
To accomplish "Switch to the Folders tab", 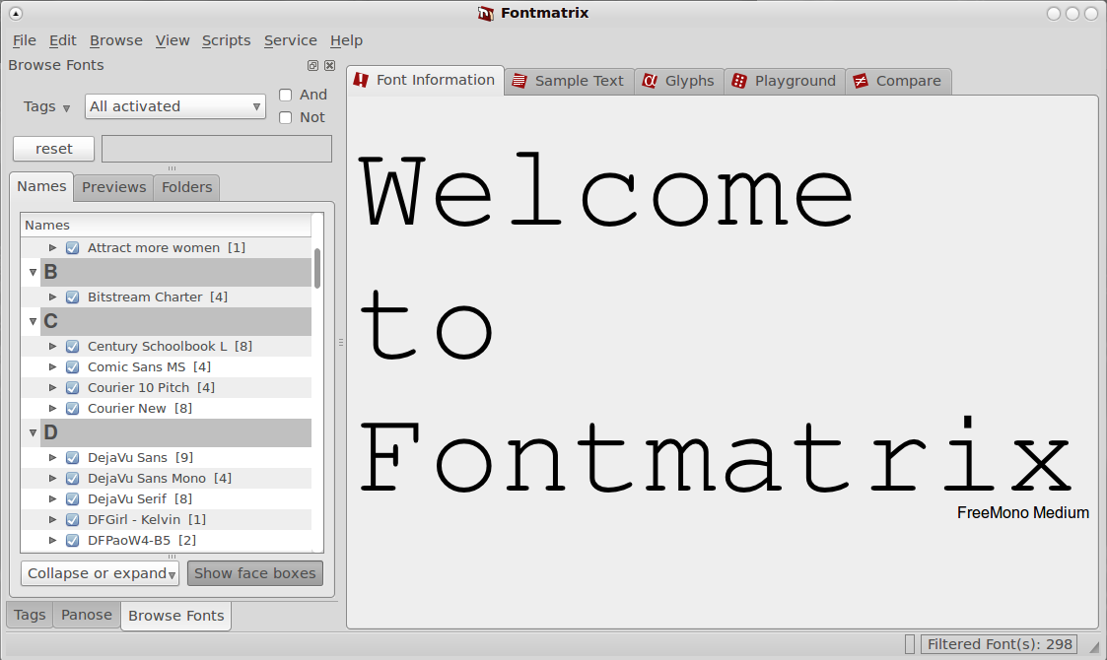I will 186,187.
